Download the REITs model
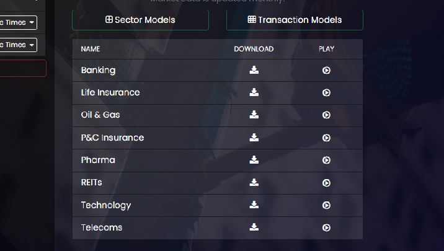Image resolution: width=444 pixels, height=251 pixels. (254, 182)
